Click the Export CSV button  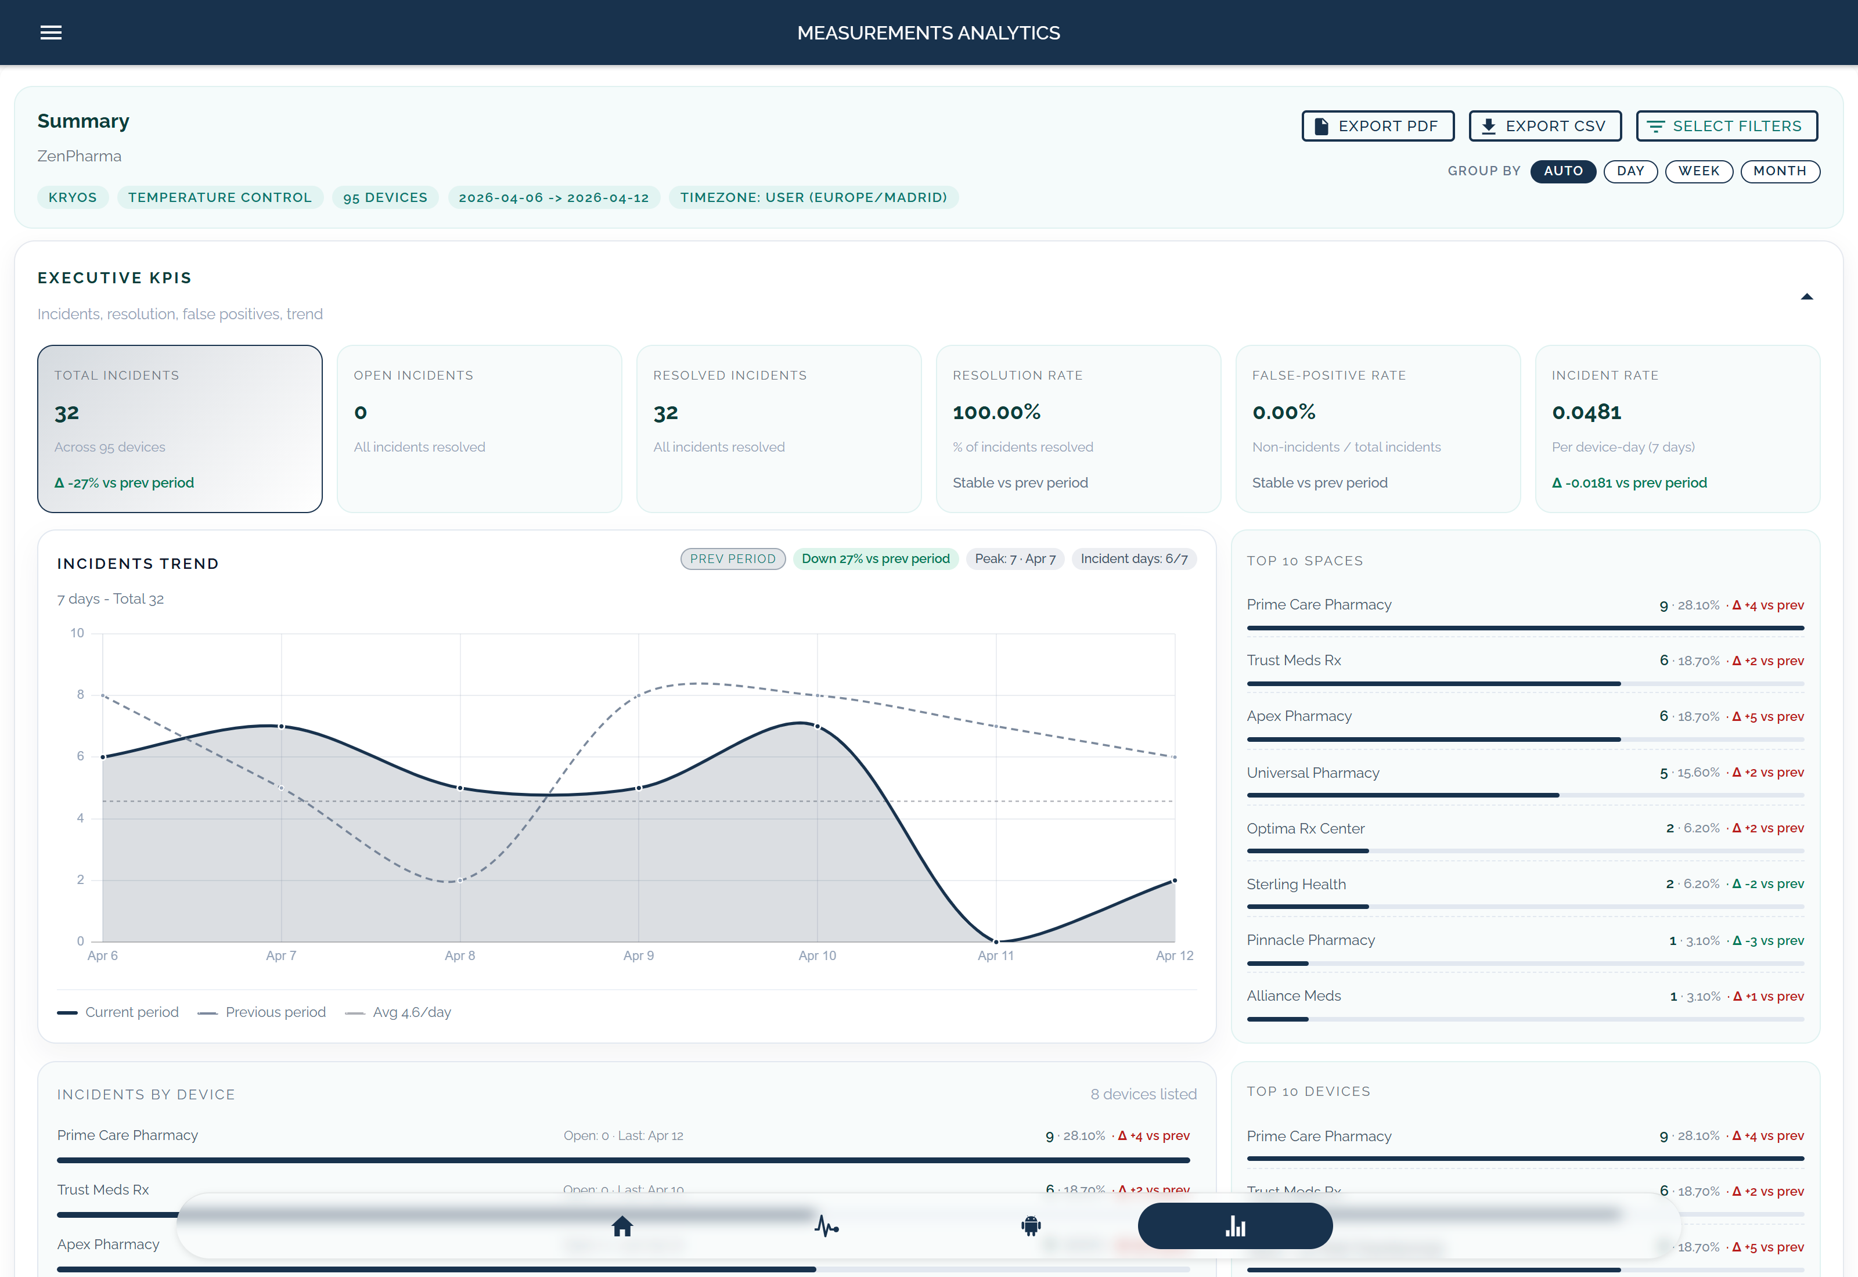1545,125
